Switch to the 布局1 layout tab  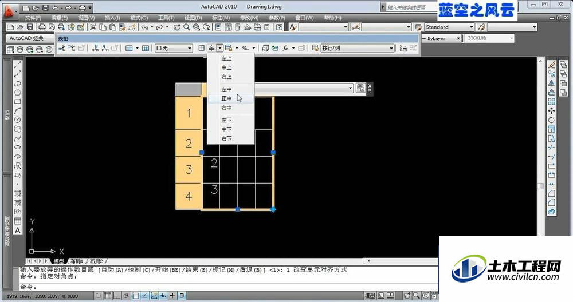[x=77, y=261]
